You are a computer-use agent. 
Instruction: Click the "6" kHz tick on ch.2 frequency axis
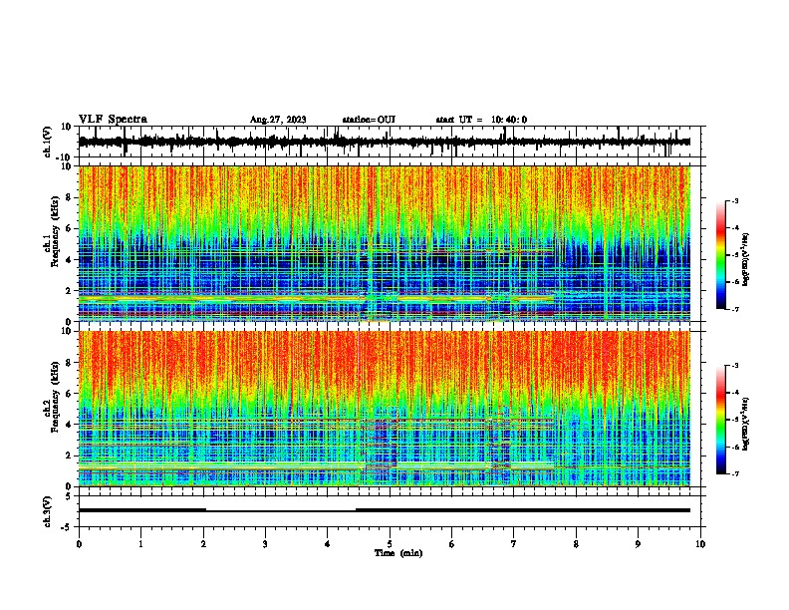(x=69, y=393)
